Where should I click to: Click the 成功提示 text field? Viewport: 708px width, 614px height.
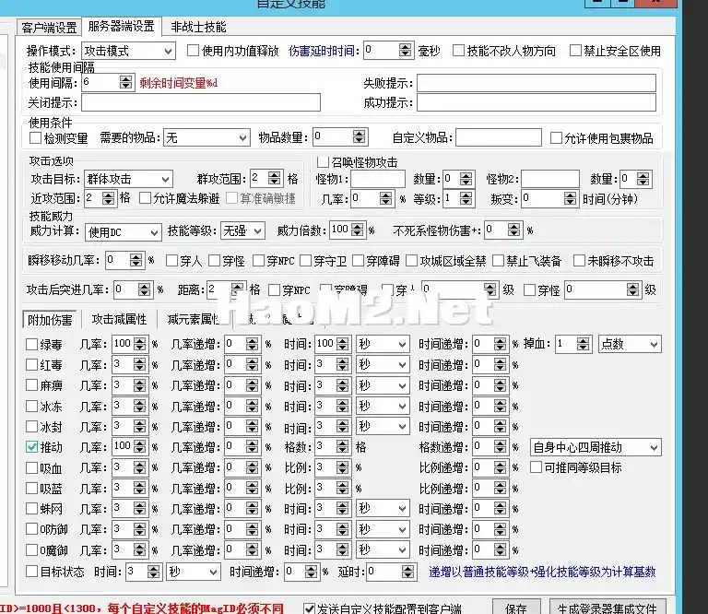point(536,102)
